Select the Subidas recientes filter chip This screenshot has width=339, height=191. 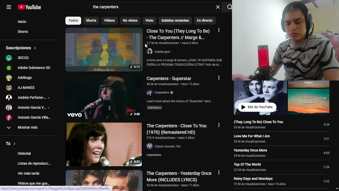pyautogui.click(x=175, y=20)
